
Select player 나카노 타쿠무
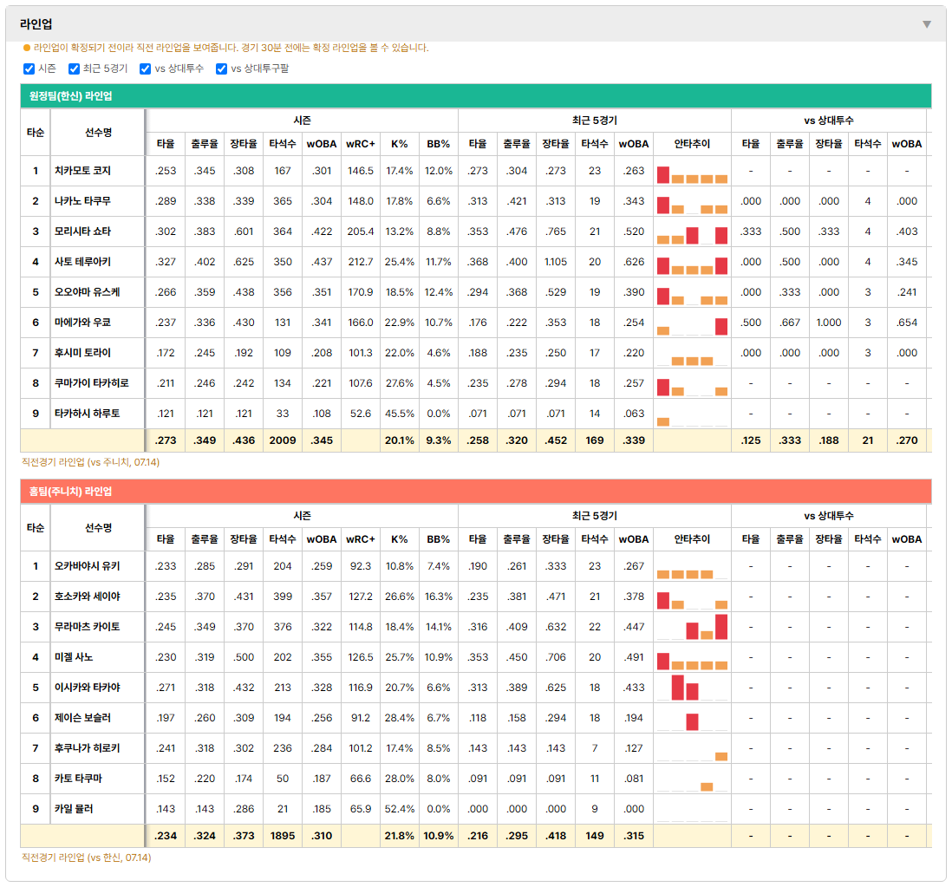point(82,201)
